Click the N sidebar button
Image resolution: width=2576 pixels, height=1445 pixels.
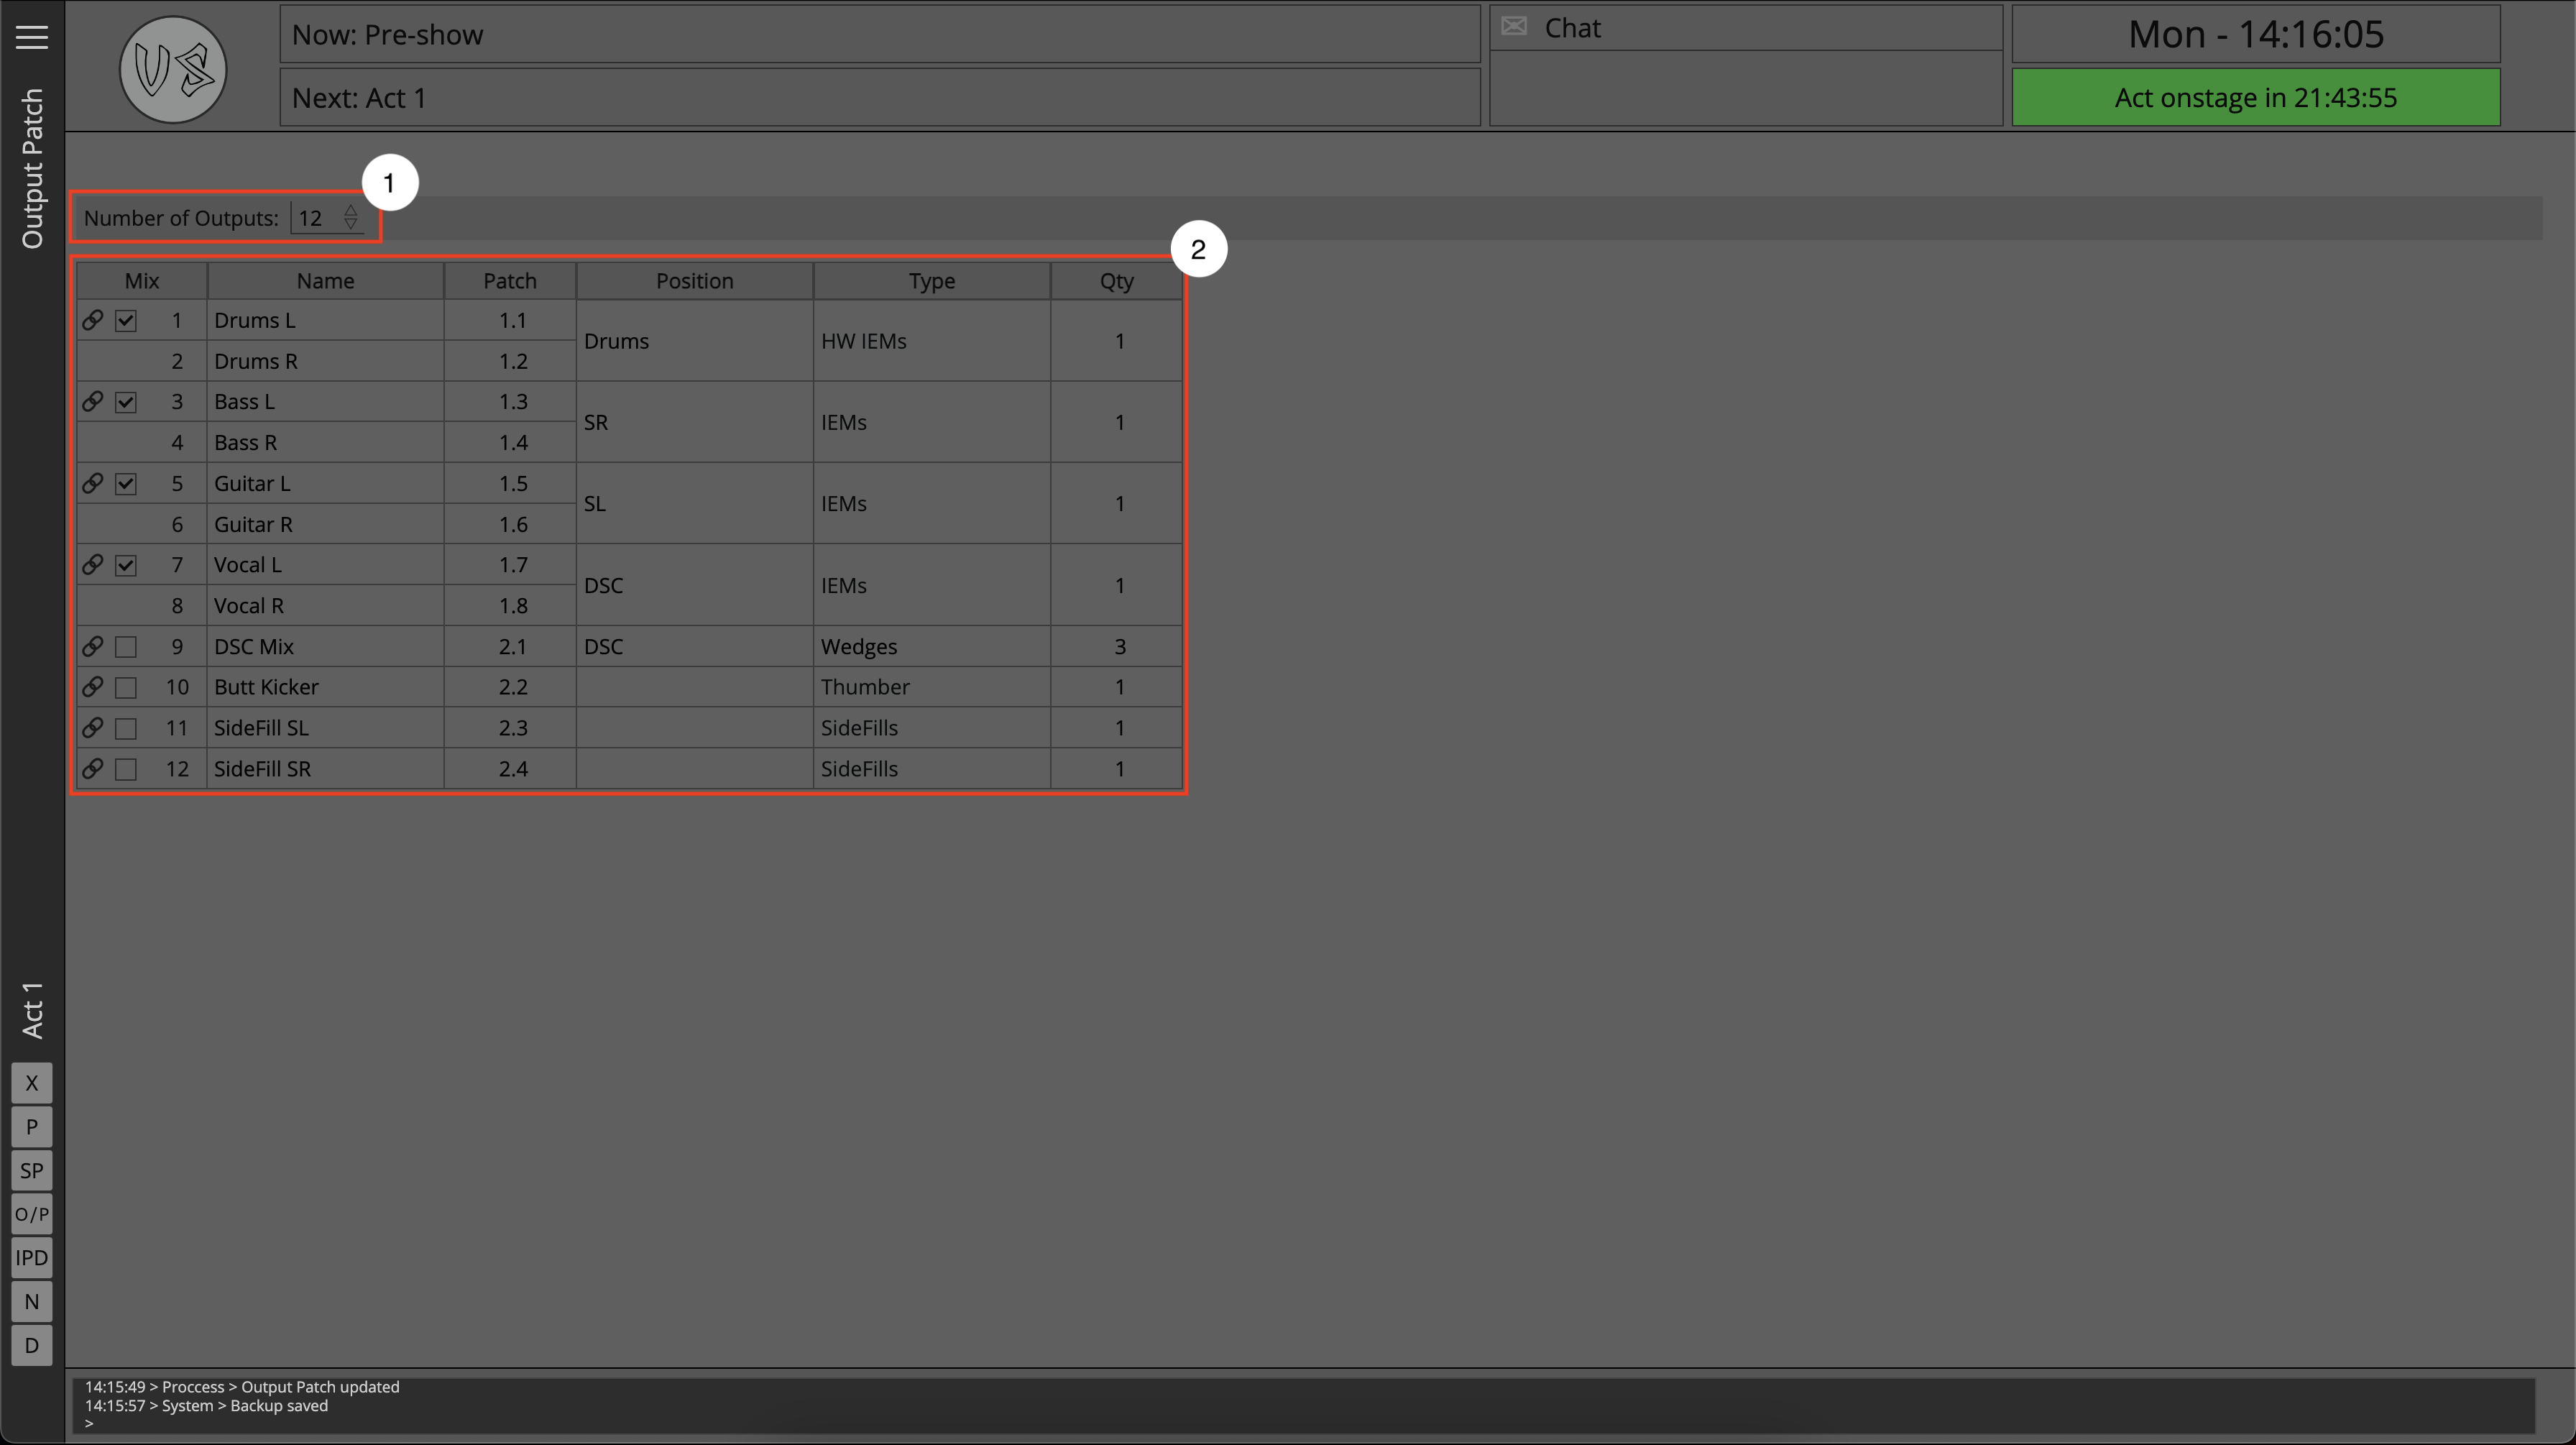pyautogui.click(x=32, y=1301)
